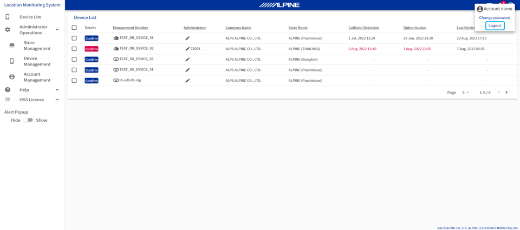Click the ALPINE logo in header
Screen dimensions: 520x230
click(279, 5)
